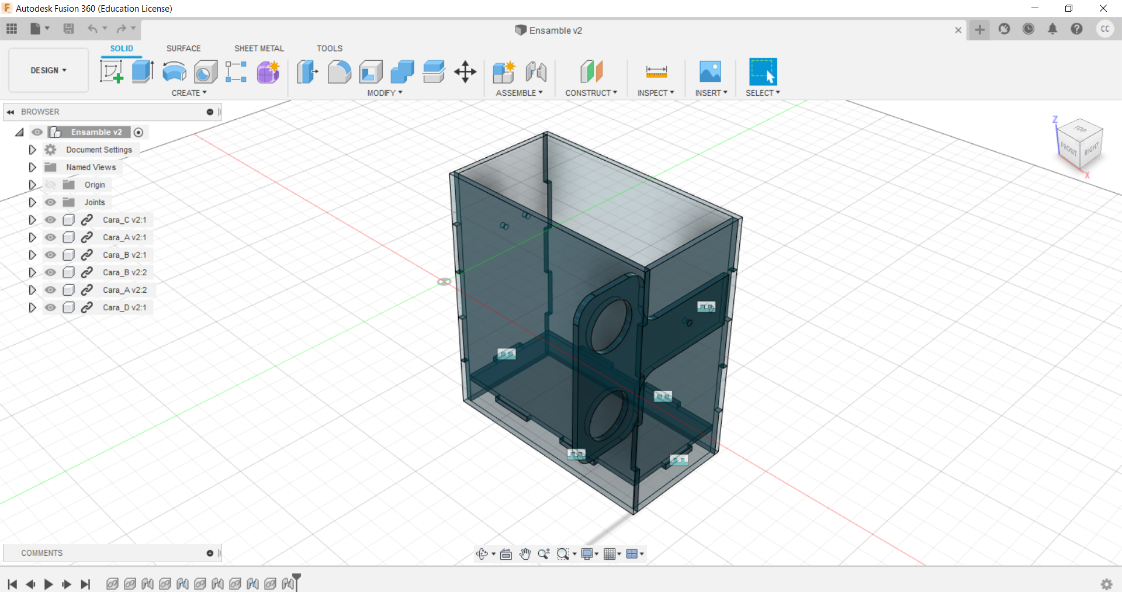Select the Pan hand tool

(x=525, y=553)
